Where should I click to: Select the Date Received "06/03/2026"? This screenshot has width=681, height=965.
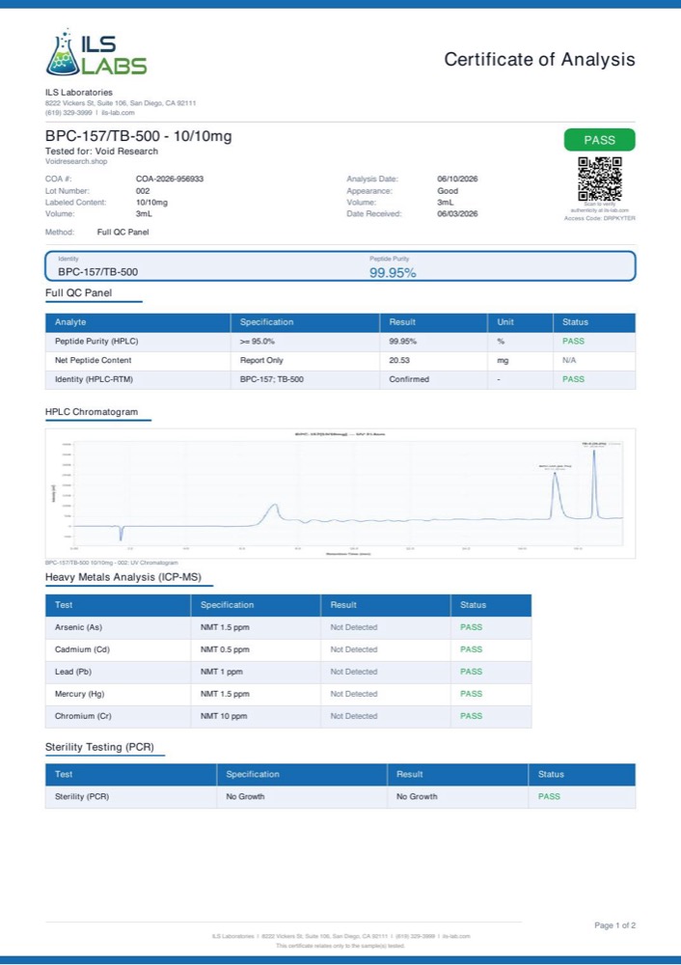click(x=457, y=214)
